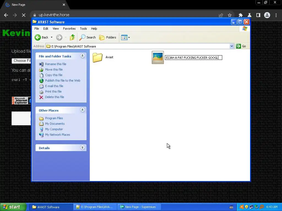Select the Avast folder icon
Viewport: 282px width, 211px height.
tap(97, 57)
